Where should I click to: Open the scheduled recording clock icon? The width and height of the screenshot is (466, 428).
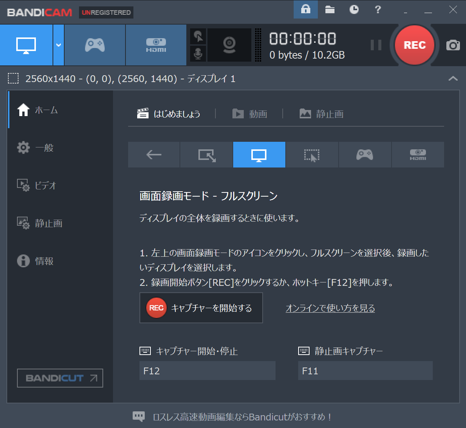[354, 9]
